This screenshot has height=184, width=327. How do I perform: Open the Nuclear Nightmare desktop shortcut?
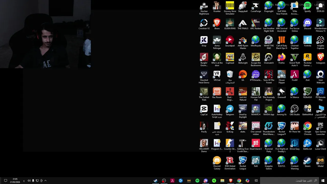click(204, 8)
